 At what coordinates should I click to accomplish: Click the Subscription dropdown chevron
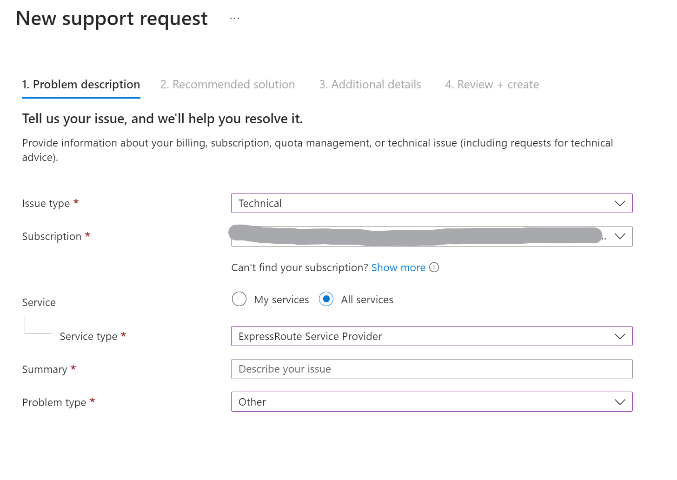click(620, 236)
